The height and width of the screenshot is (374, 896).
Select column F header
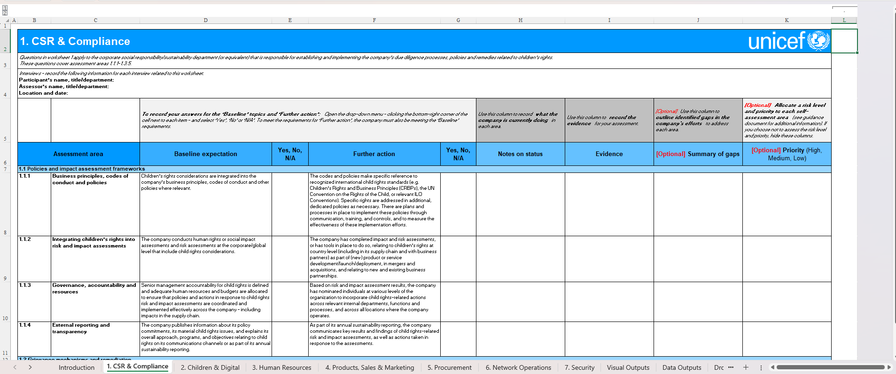coord(374,20)
